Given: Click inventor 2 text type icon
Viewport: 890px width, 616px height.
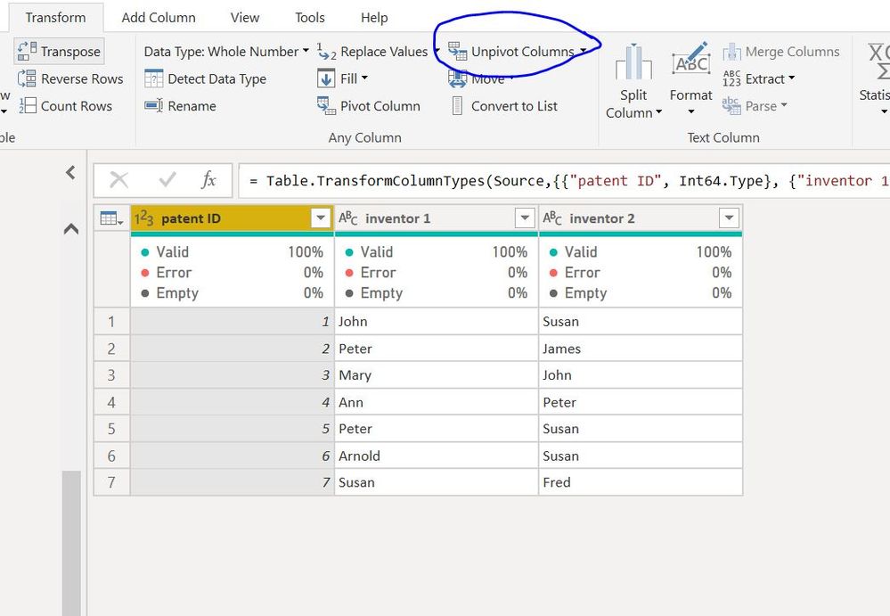Looking at the screenshot, I should [x=552, y=218].
